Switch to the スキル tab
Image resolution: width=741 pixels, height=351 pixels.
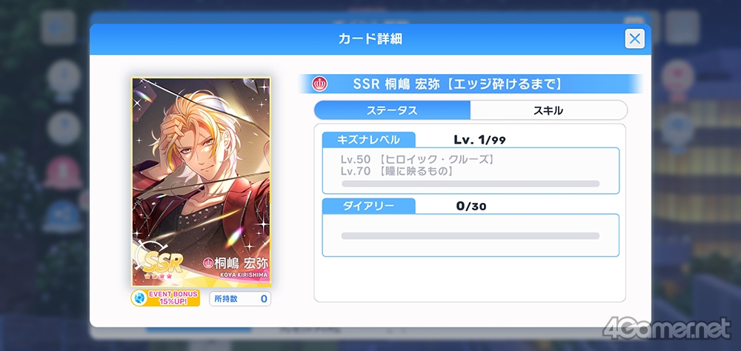[548, 110]
